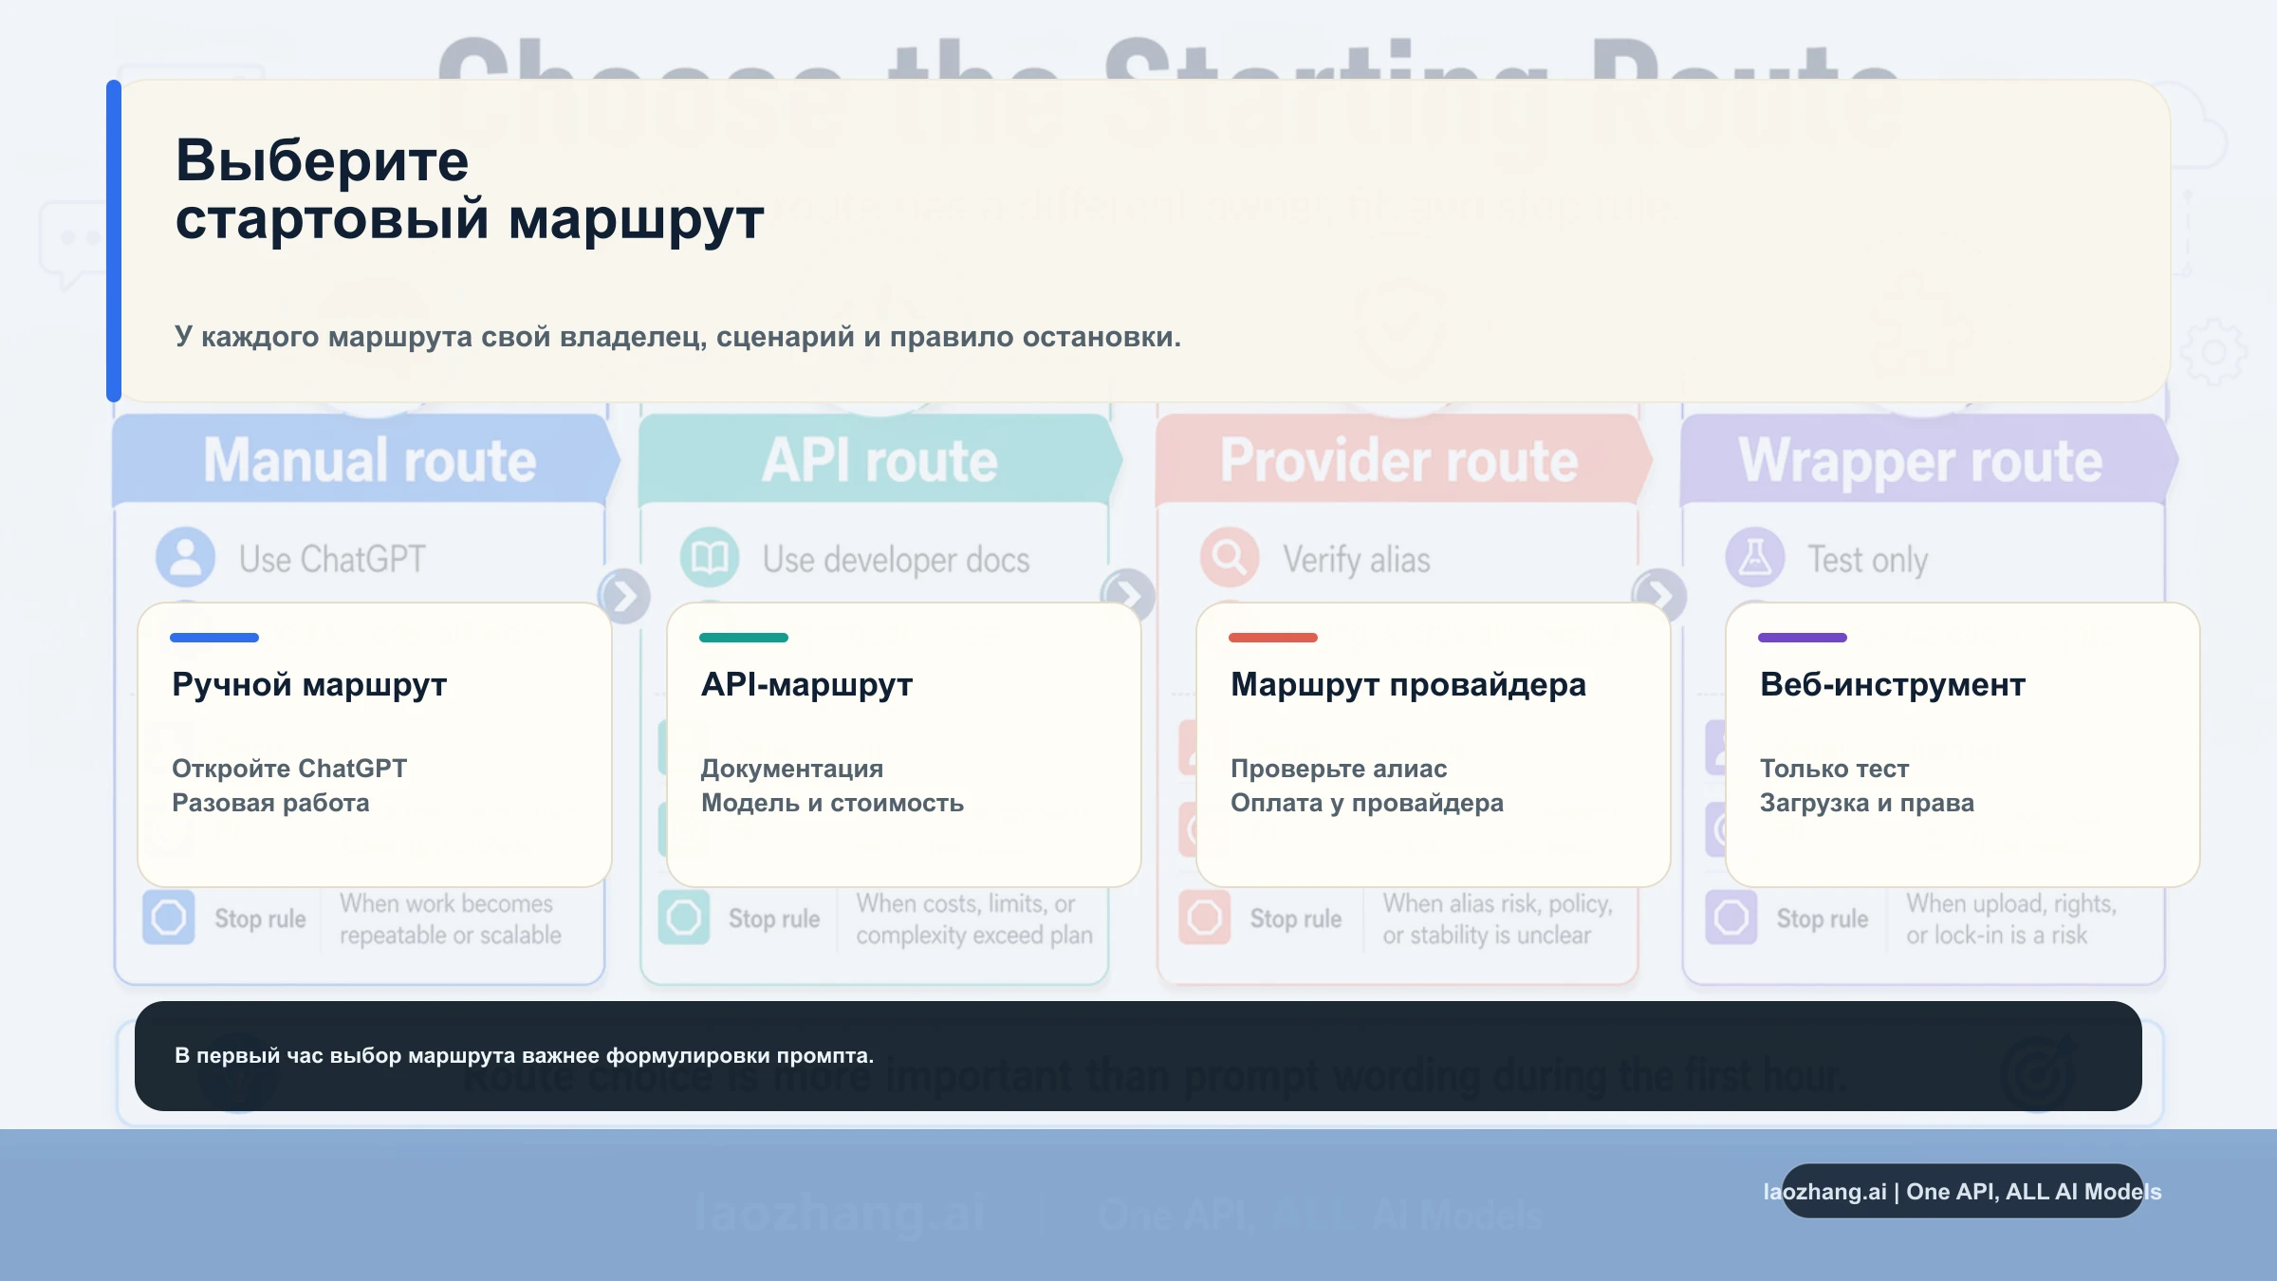Click the "Маршрут провайдера" card

[x=1435, y=745]
